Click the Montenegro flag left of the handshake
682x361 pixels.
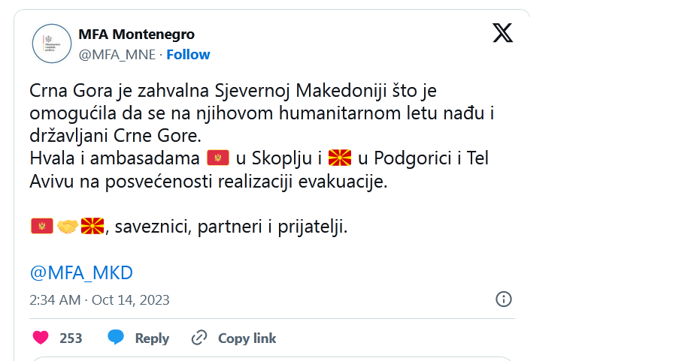pos(41,227)
